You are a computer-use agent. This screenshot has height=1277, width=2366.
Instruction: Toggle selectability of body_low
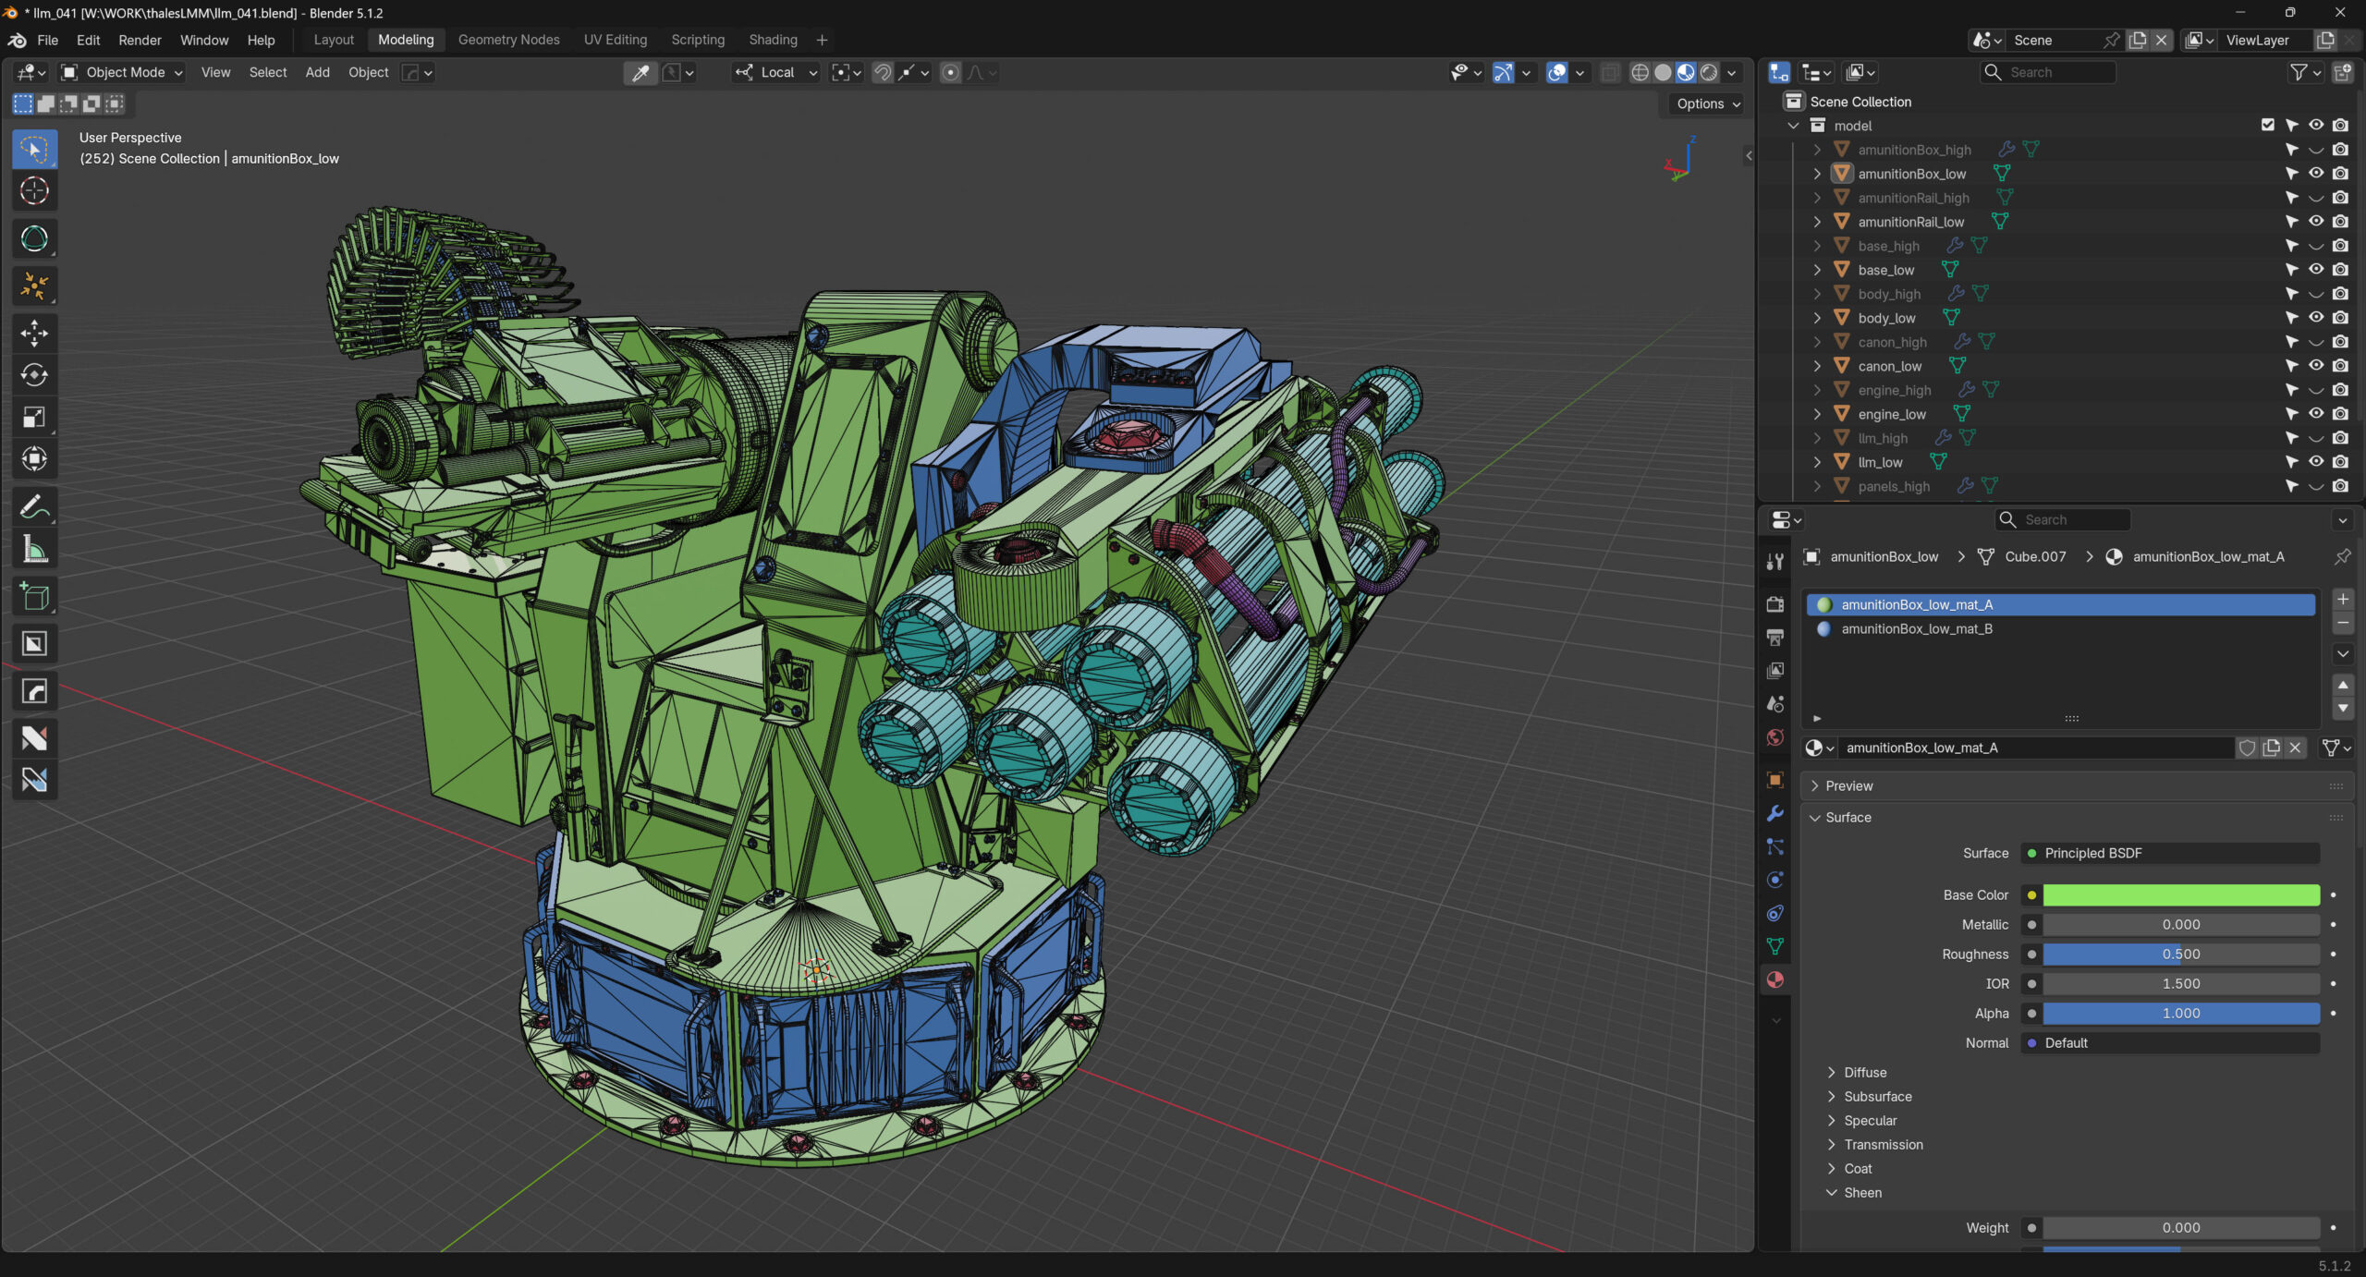tap(2292, 318)
